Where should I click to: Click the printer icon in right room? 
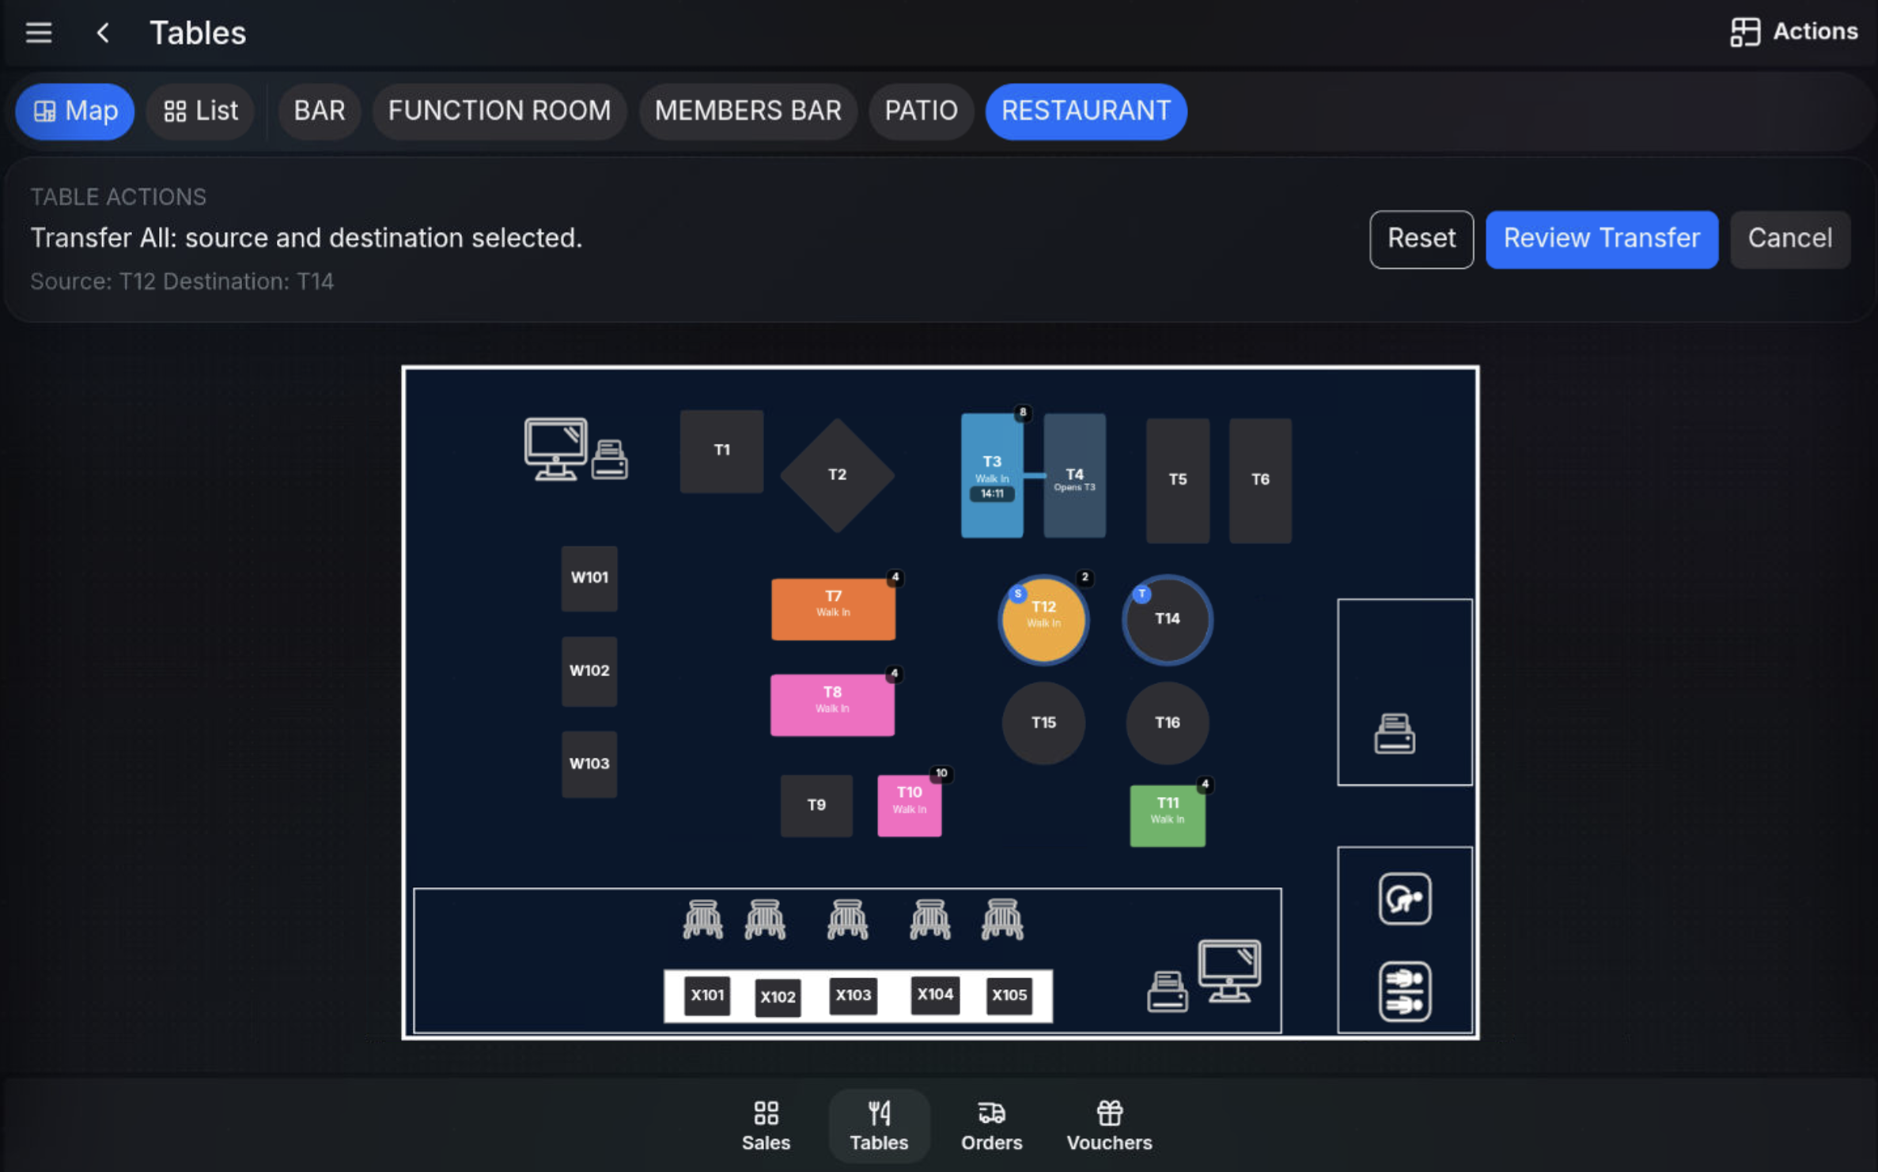click(1394, 733)
